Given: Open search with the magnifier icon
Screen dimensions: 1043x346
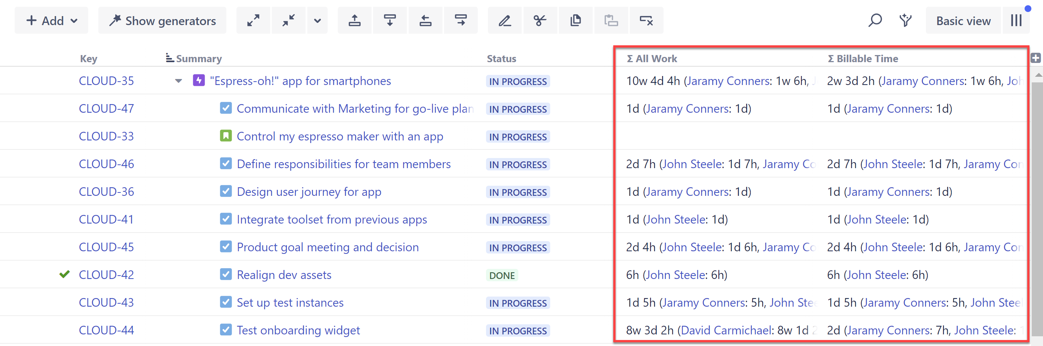Looking at the screenshot, I should pos(874,20).
